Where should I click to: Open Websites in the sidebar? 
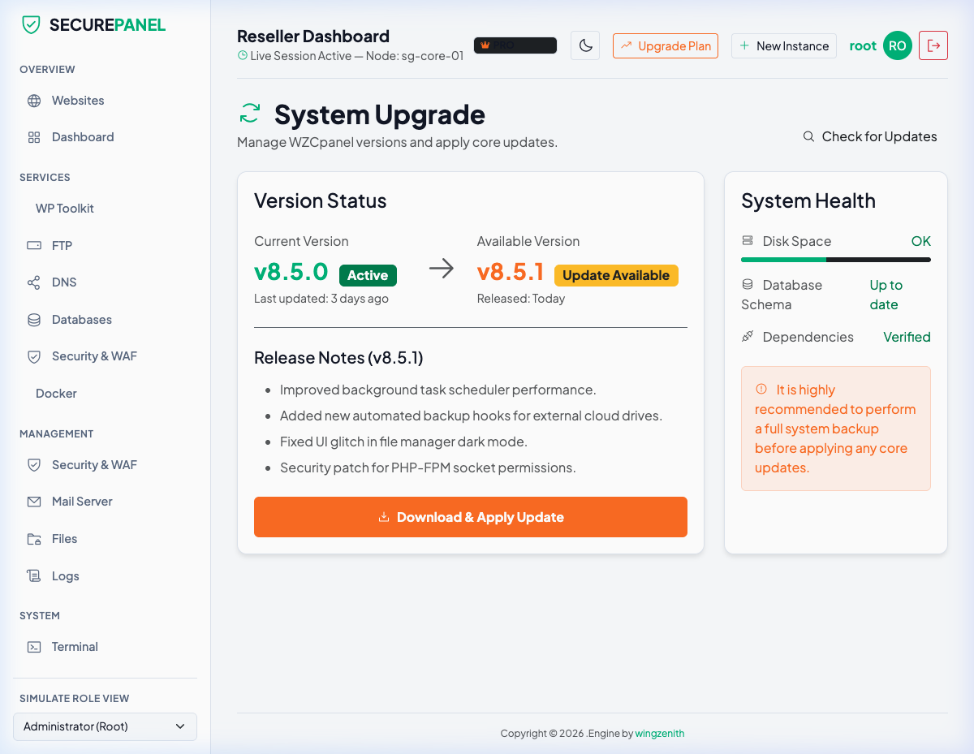pyautogui.click(x=105, y=101)
